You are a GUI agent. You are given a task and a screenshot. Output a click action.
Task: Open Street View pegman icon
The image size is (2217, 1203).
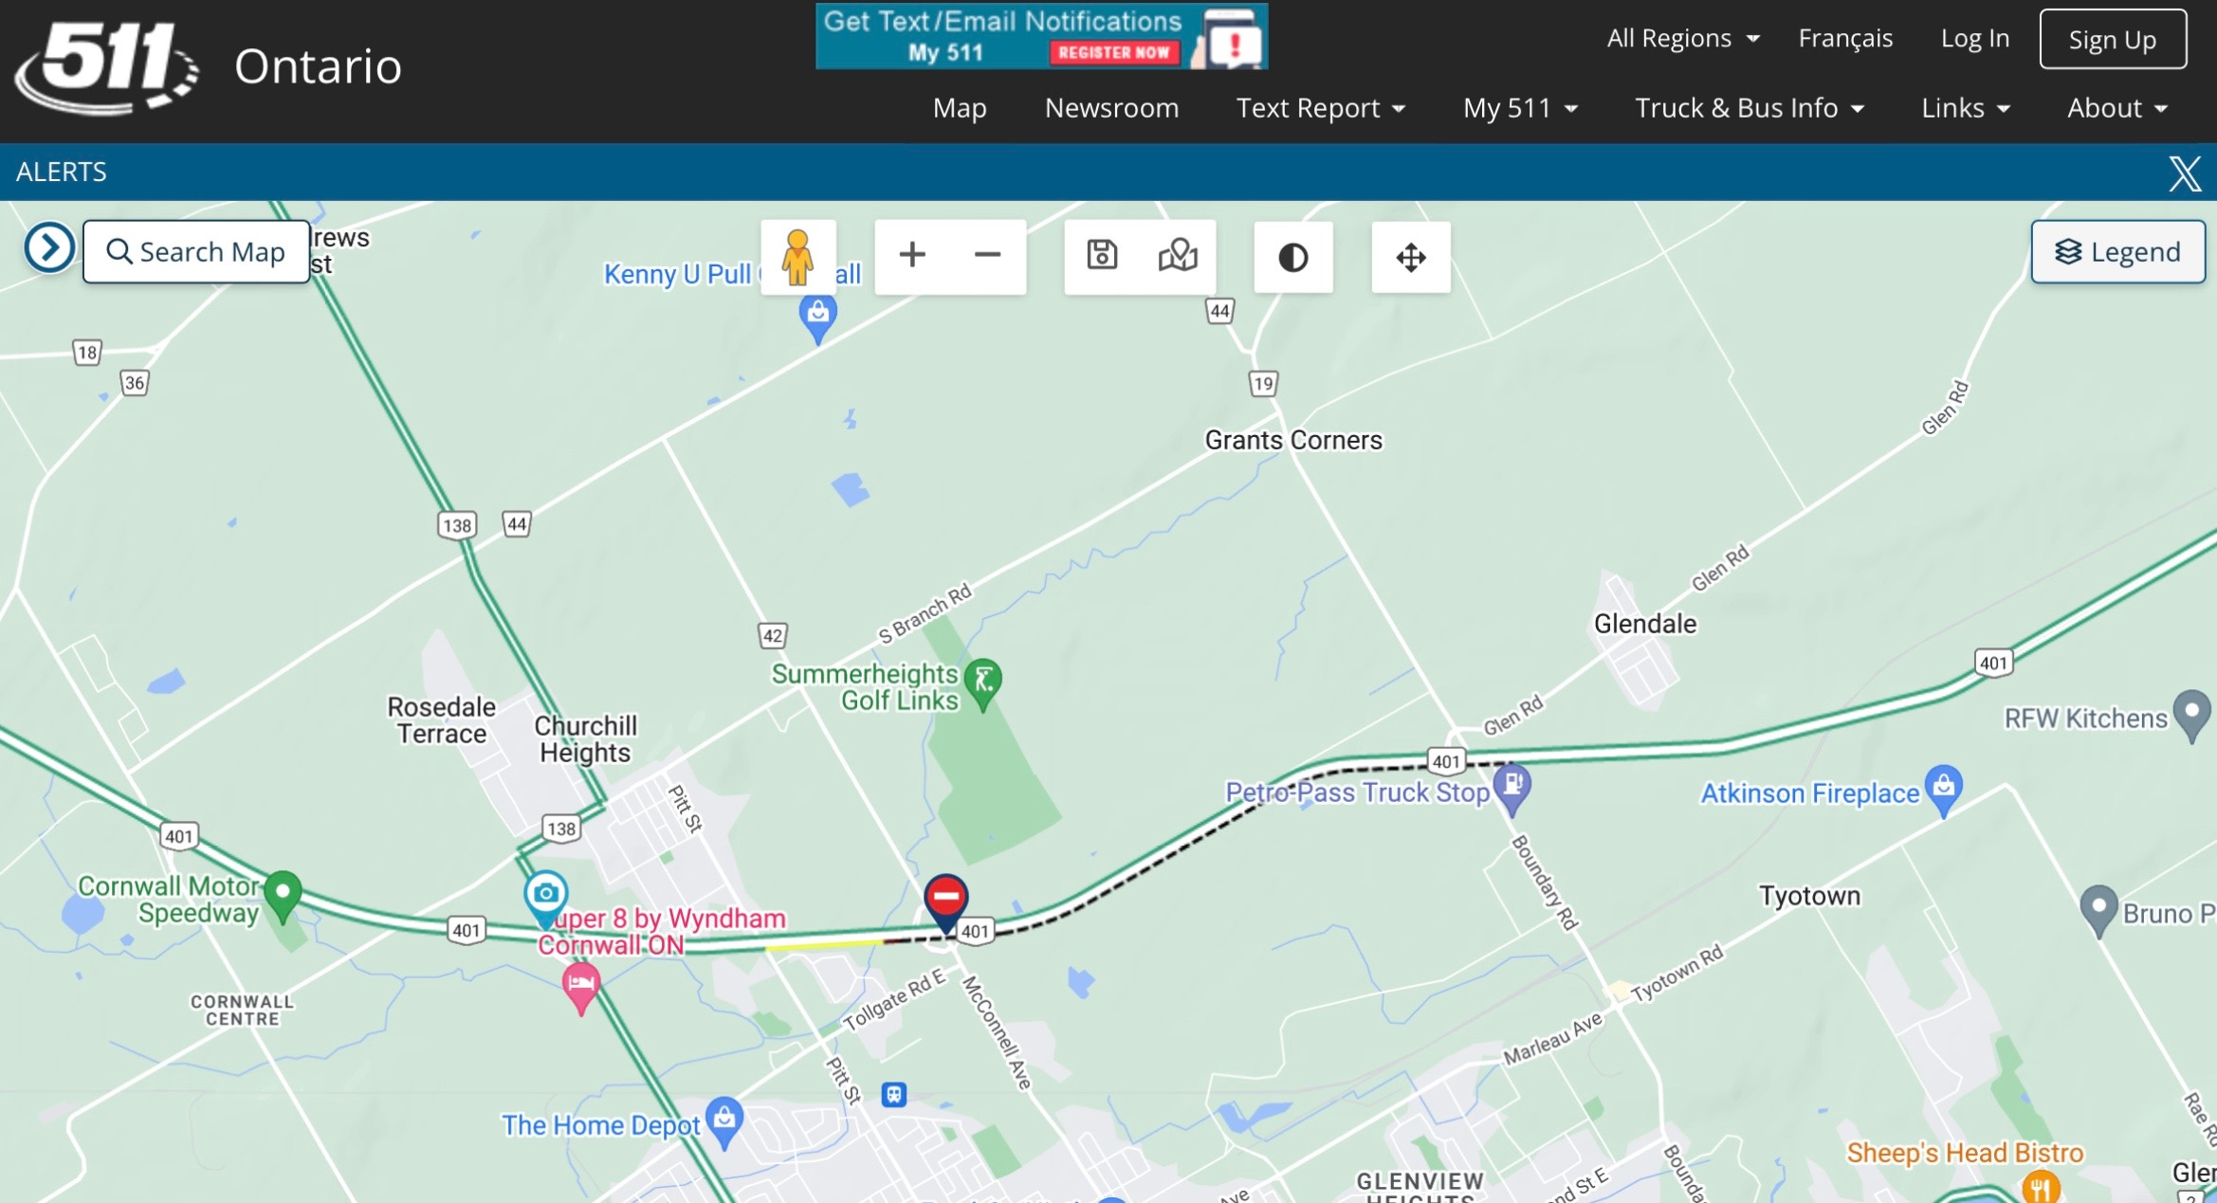[797, 257]
